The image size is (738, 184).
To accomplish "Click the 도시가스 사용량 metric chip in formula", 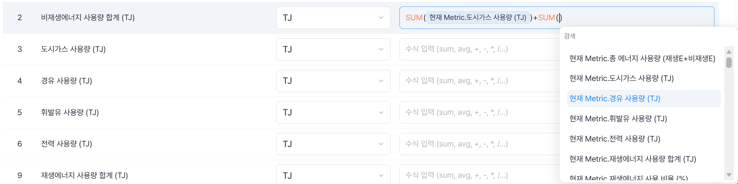I will [x=478, y=18].
